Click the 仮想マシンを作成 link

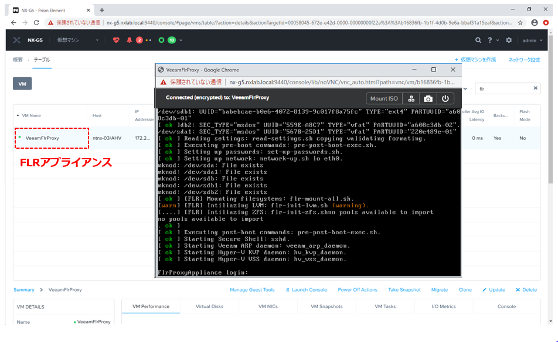click(475, 60)
